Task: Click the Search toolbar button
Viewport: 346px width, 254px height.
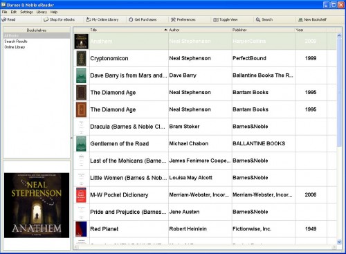Action: click(264, 19)
